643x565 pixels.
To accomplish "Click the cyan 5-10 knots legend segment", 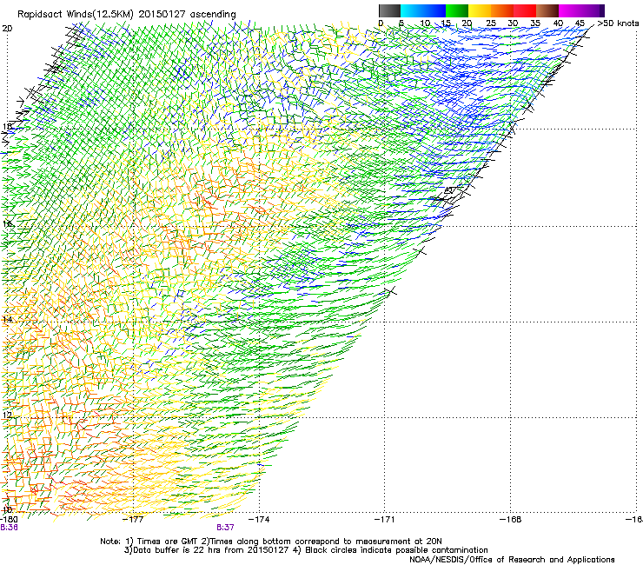I will click(x=412, y=10).
